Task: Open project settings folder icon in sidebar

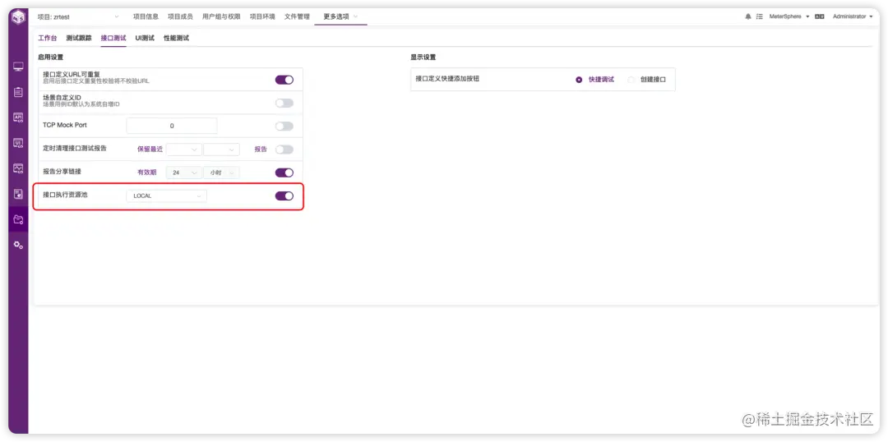Action: click(x=18, y=219)
